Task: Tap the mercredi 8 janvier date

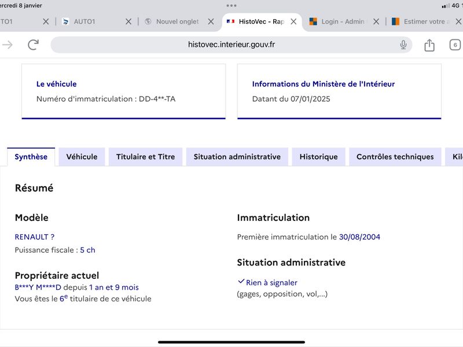Action: (x=21, y=6)
